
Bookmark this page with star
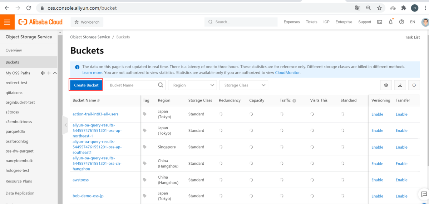(x=379, y=8)
